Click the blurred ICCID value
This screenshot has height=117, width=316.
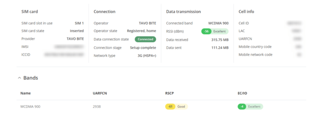point(64,55)
